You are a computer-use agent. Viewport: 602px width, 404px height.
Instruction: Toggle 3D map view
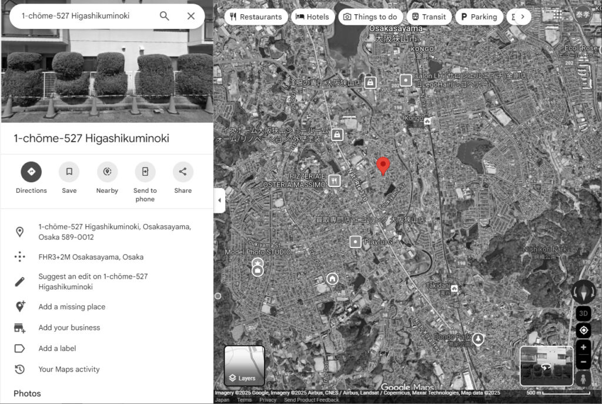583,313
